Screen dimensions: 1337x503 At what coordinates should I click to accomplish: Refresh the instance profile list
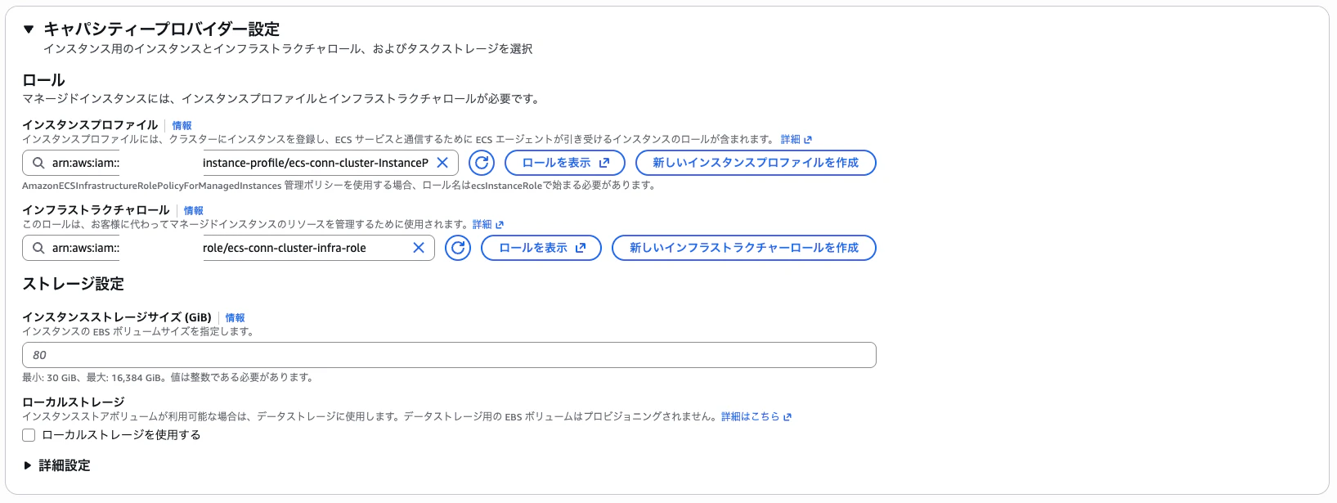click(x=482, y=163)
